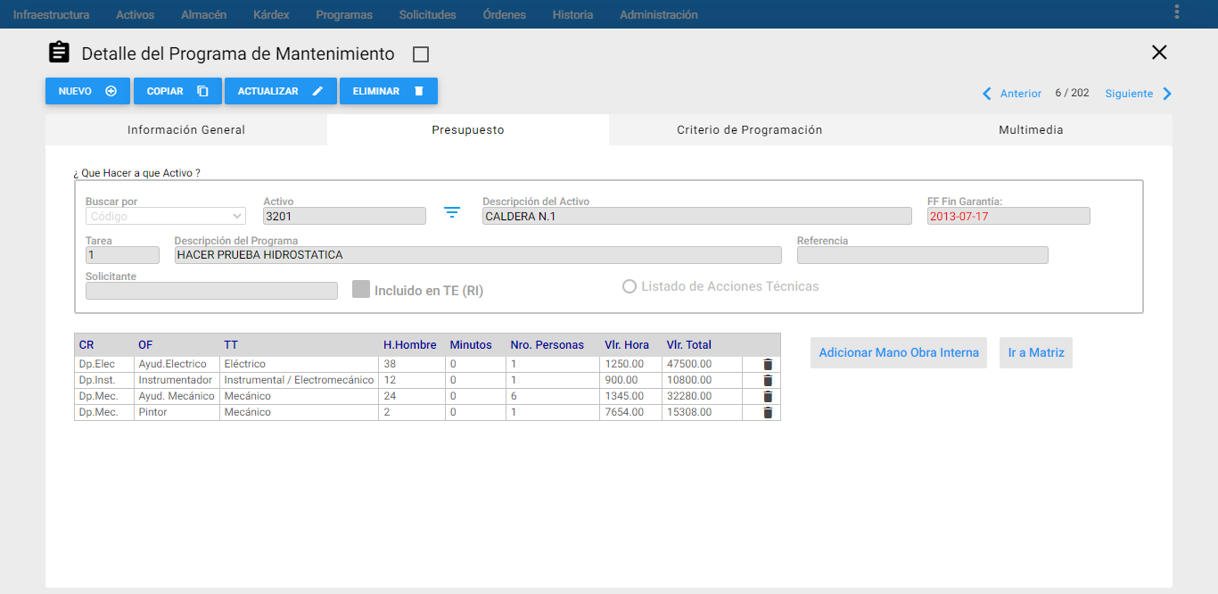Delete the Ayud. Mecánico row with trash icon
Viewport: 1218px width, 594px height.
tap(768, 396)
